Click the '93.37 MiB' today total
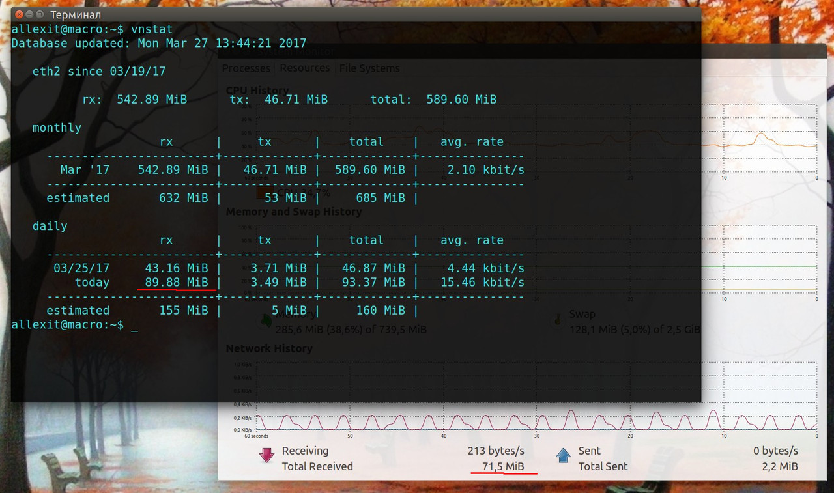 click(x=373, y=283)
